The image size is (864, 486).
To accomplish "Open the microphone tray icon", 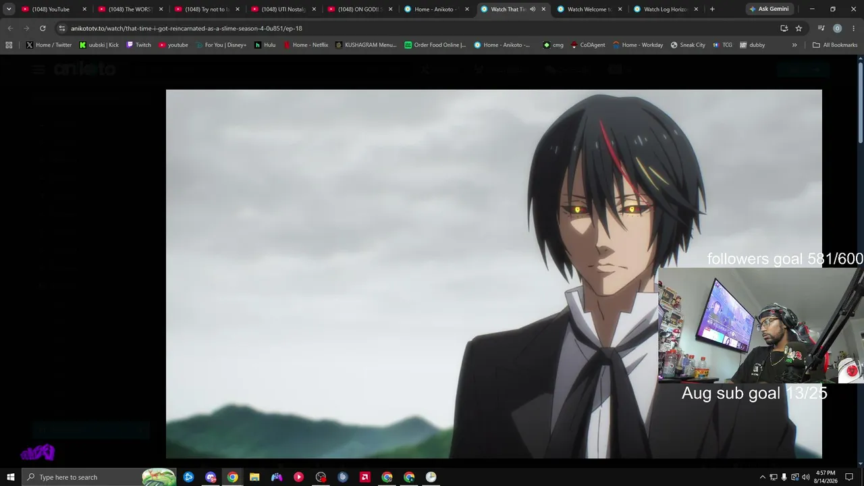I will coord(784,477).
